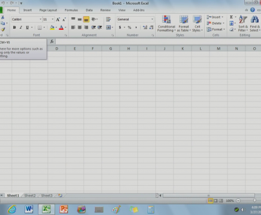Click the zoom slider handle
This screenshot has height=215, width=261.
click(254, 201)
